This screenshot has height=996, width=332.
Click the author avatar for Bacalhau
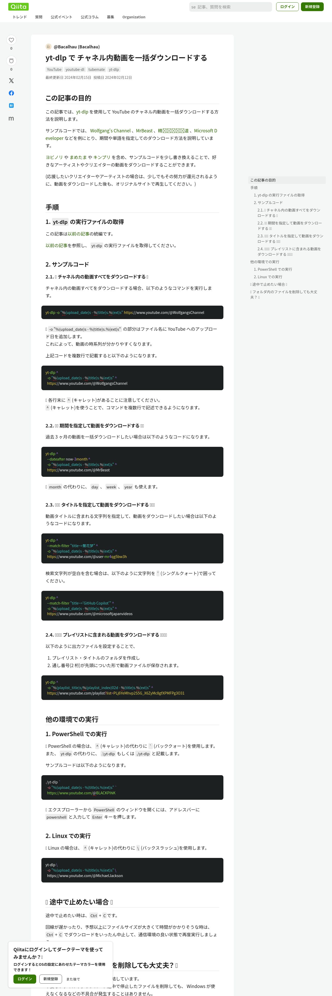point(48,46)
